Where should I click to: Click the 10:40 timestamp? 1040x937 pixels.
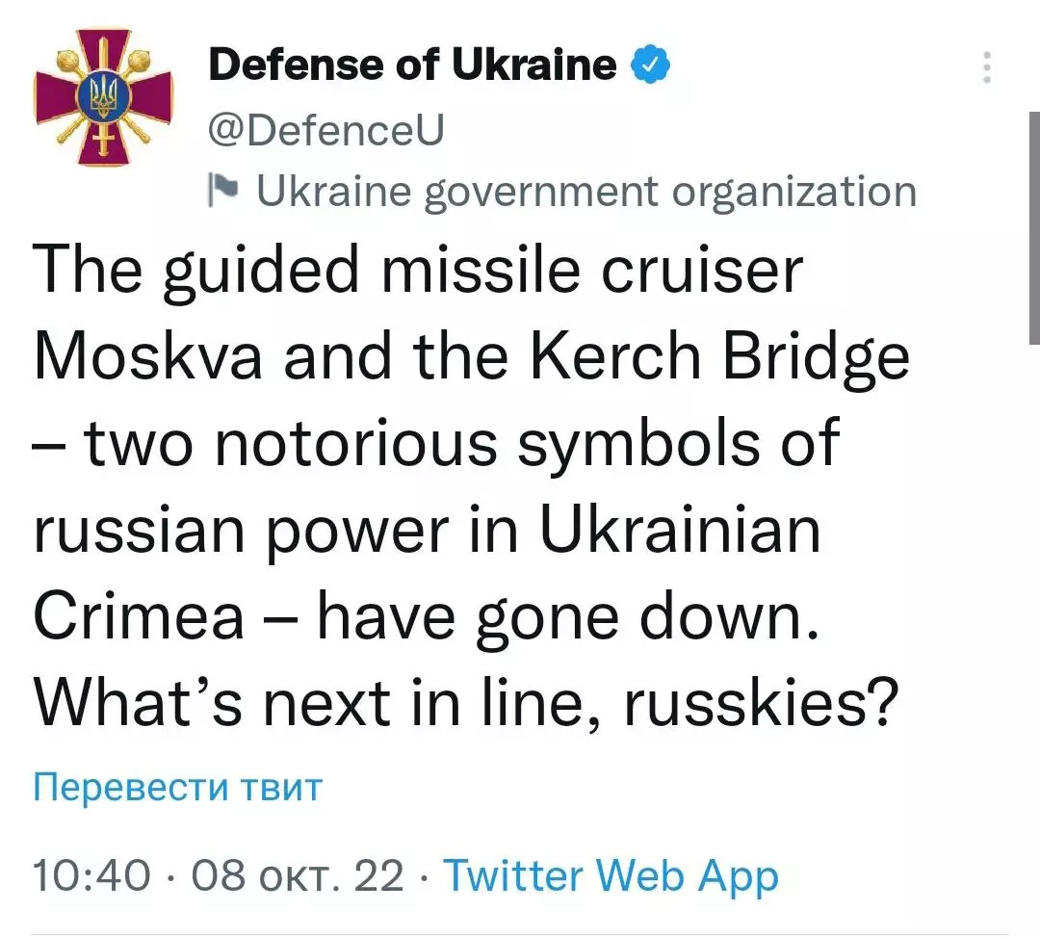[91, 875]
